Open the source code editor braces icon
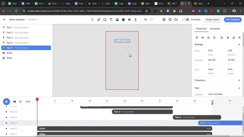This screenshot has width=244, height=137. click(x=176, y=20)
